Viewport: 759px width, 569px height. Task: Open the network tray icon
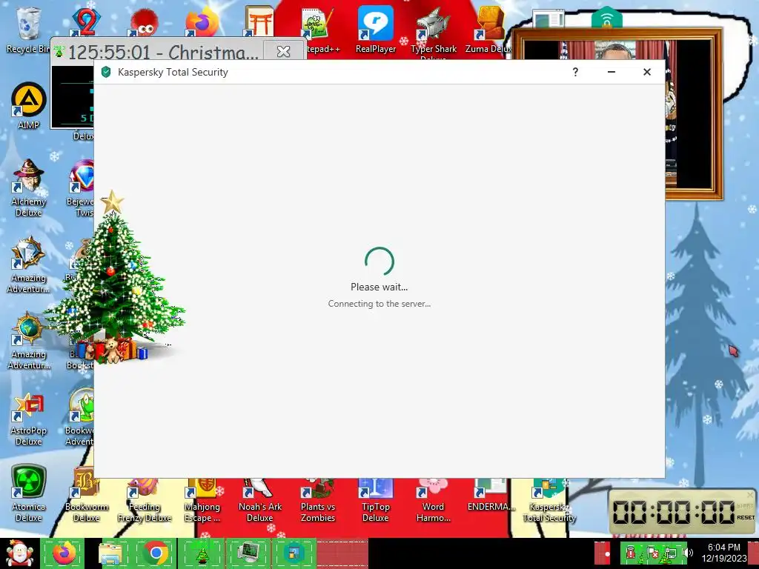pyautogui.click(x=671, y=552)
